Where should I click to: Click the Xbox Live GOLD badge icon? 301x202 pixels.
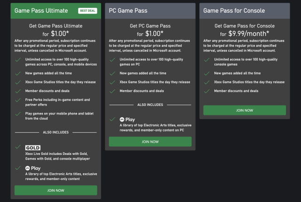coord(32,147)
